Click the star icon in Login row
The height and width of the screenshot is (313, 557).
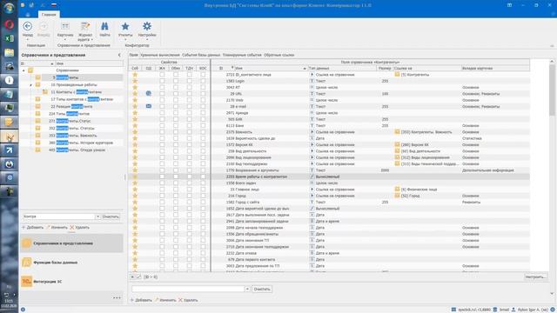[135, 81]
